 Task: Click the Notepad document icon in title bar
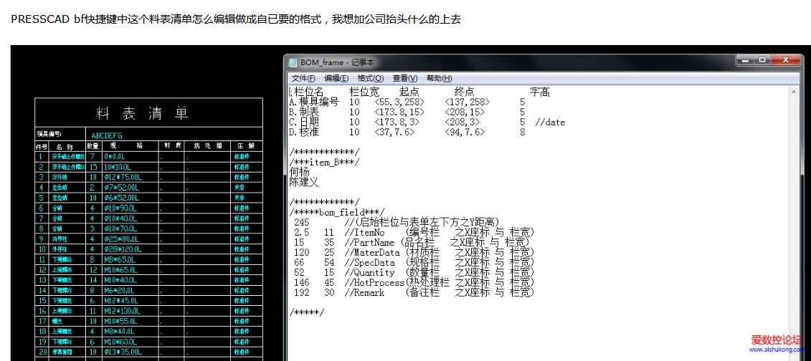293,62
